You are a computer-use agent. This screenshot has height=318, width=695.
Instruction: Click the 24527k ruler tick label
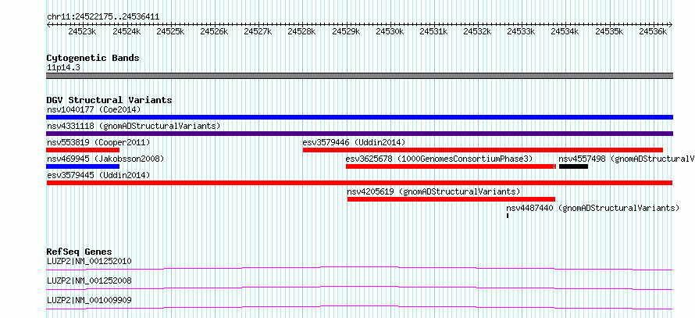(x=258, y=31)
